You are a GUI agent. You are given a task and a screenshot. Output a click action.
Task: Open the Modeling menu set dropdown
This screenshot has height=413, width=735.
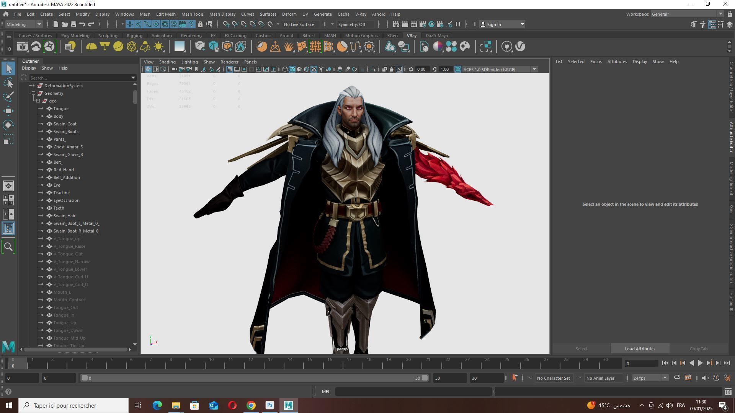pyautogui.click(x=24, y=24)
